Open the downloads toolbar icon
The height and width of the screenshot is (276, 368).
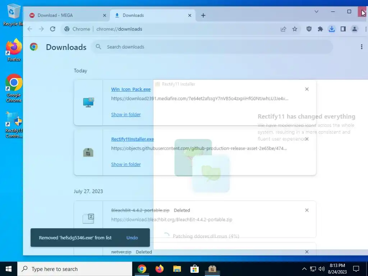332,29
